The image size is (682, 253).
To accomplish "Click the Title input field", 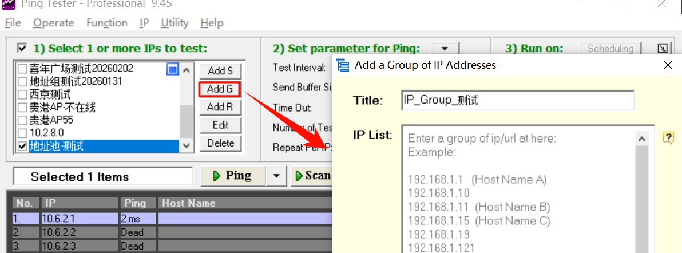I will click(518, 101).
